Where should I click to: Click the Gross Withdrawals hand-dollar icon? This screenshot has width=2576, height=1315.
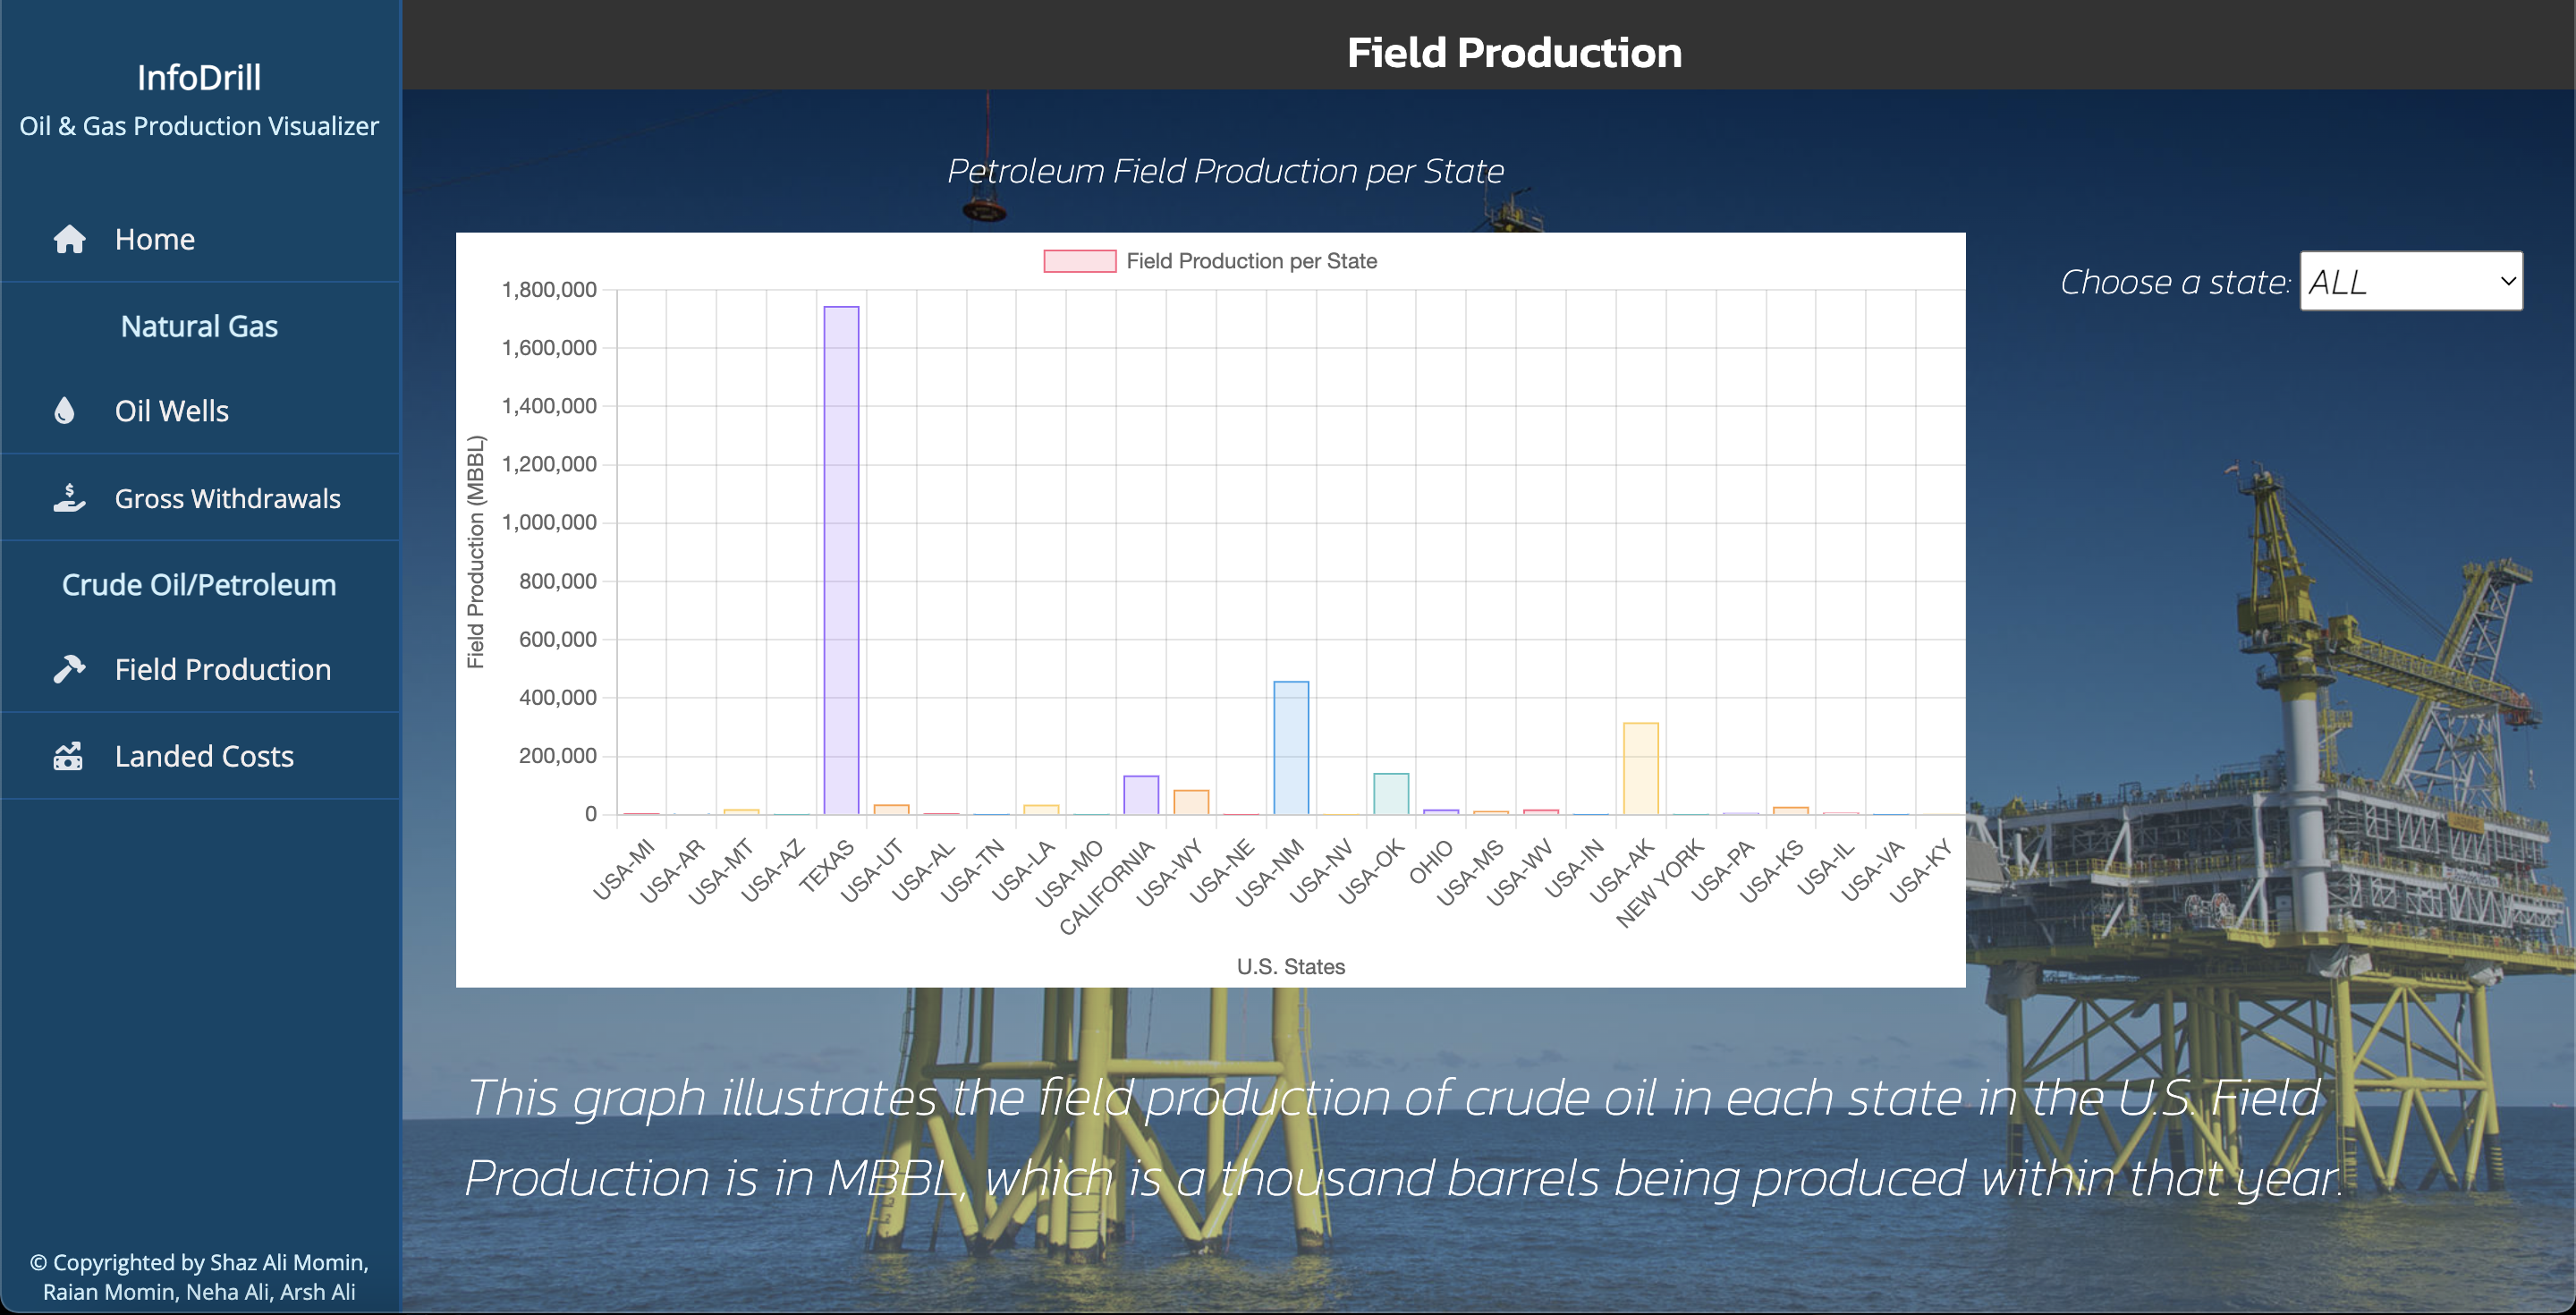click(69, 498)
